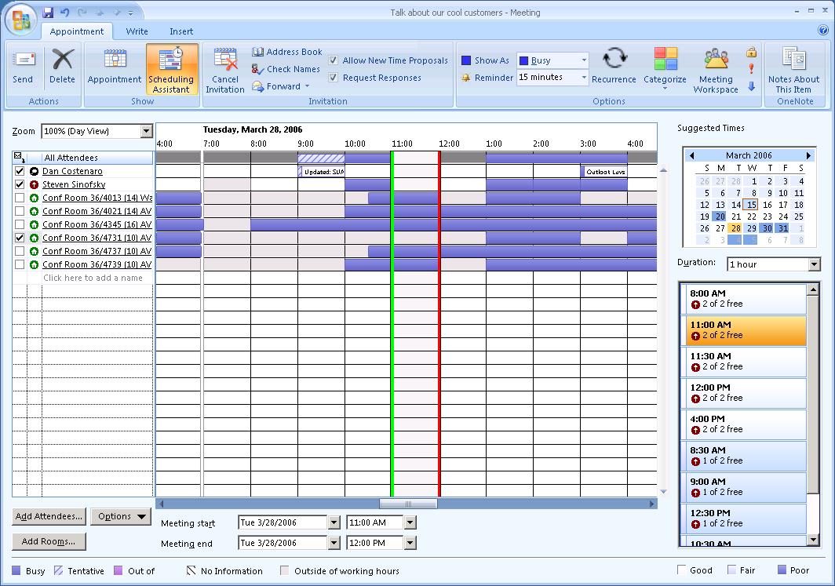835x586 pixels.
Task: Click the Cancel Invitation icon
Action: [x=225, y=69]
